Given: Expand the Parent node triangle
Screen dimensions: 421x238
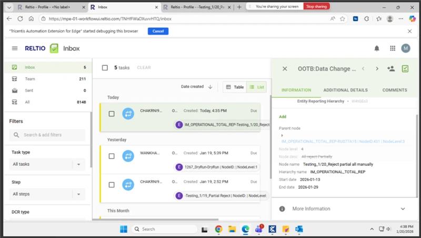Looking at the screenshot, I should click(x=282, y=135).
